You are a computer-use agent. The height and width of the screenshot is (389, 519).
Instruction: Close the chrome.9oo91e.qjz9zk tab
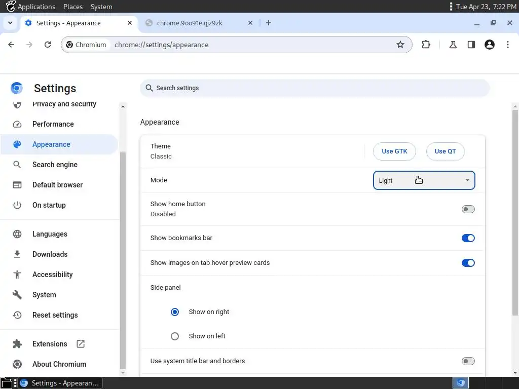coord(250,23)
